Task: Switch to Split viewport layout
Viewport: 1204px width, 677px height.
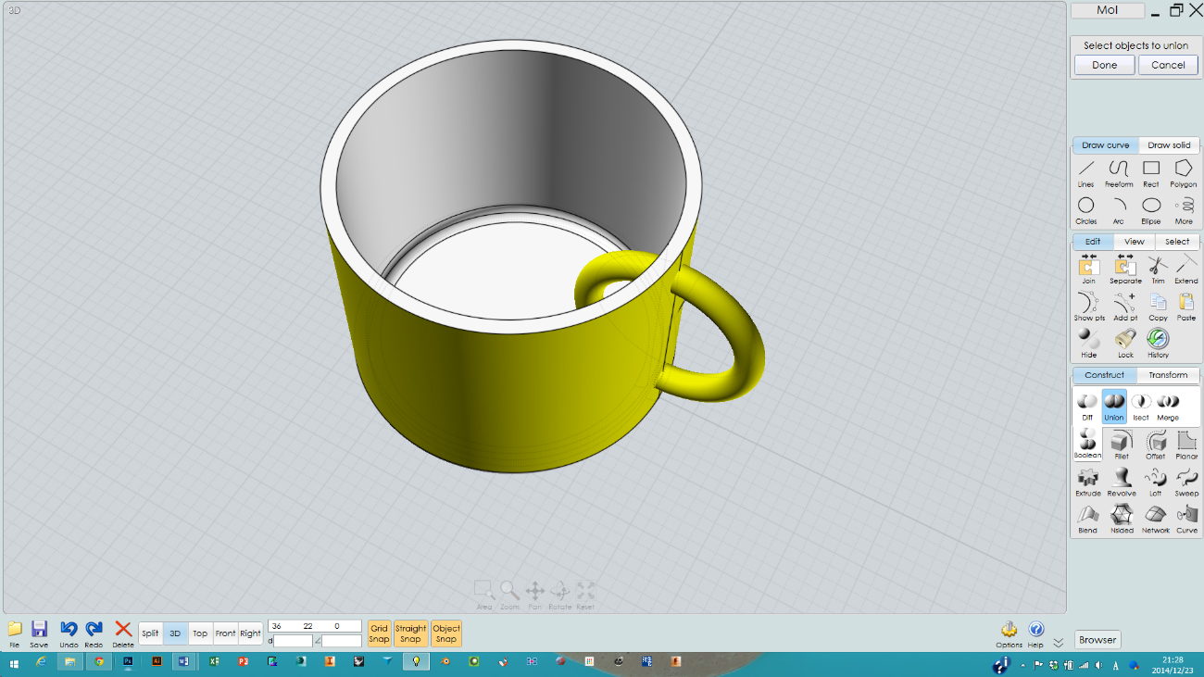Action: [150, 633]
